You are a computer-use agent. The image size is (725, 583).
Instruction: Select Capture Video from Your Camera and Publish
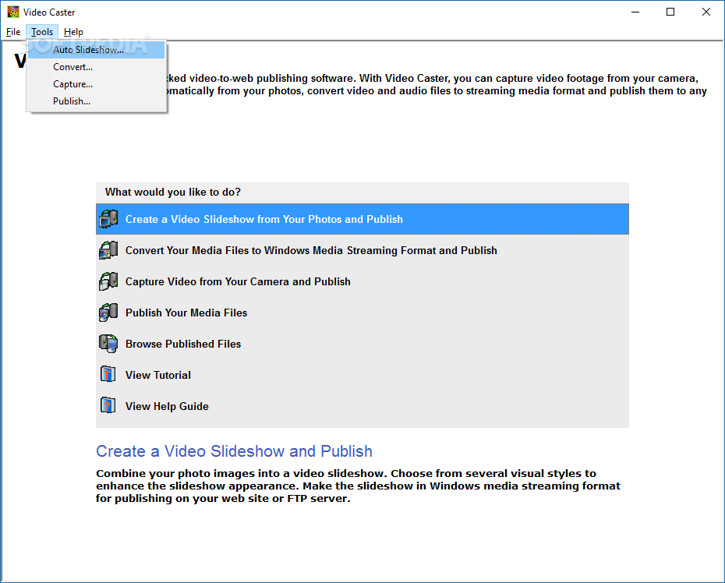362,281
